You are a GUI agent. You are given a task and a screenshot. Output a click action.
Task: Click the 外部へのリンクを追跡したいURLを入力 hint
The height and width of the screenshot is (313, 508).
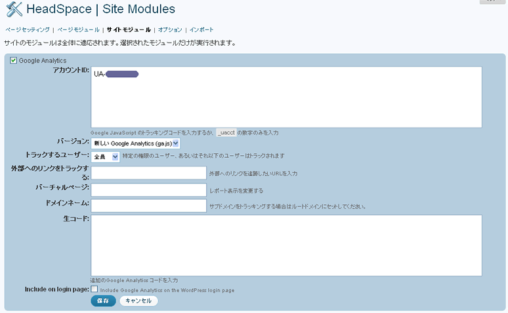coord(253,174)
